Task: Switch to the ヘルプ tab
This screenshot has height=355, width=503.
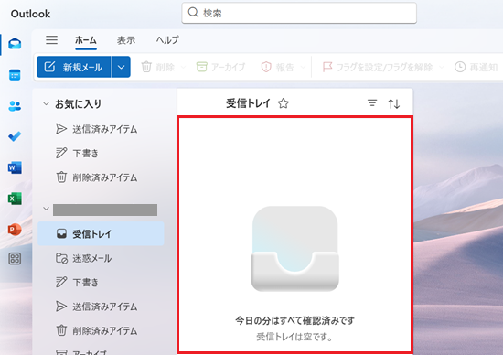Action: [x=167, y=40]
